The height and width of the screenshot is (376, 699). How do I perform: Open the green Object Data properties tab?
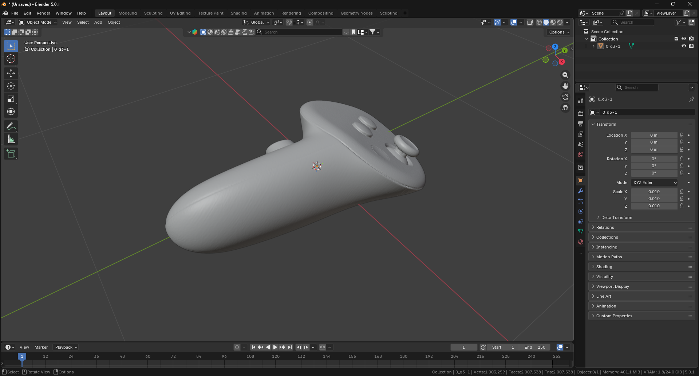coord(581,232)
